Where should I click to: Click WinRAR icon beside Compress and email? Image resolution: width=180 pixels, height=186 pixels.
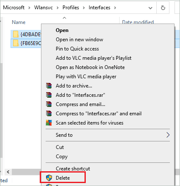coord(49,104)
